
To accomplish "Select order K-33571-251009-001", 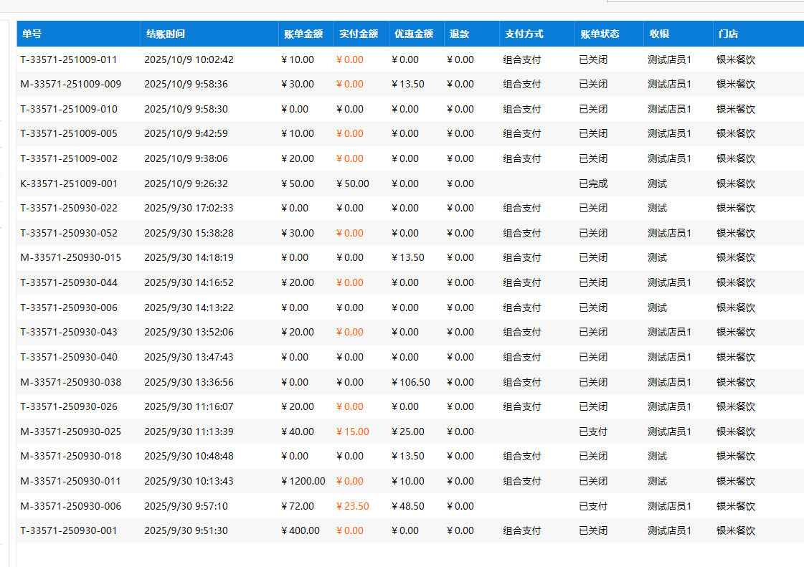I will [69, 184].
